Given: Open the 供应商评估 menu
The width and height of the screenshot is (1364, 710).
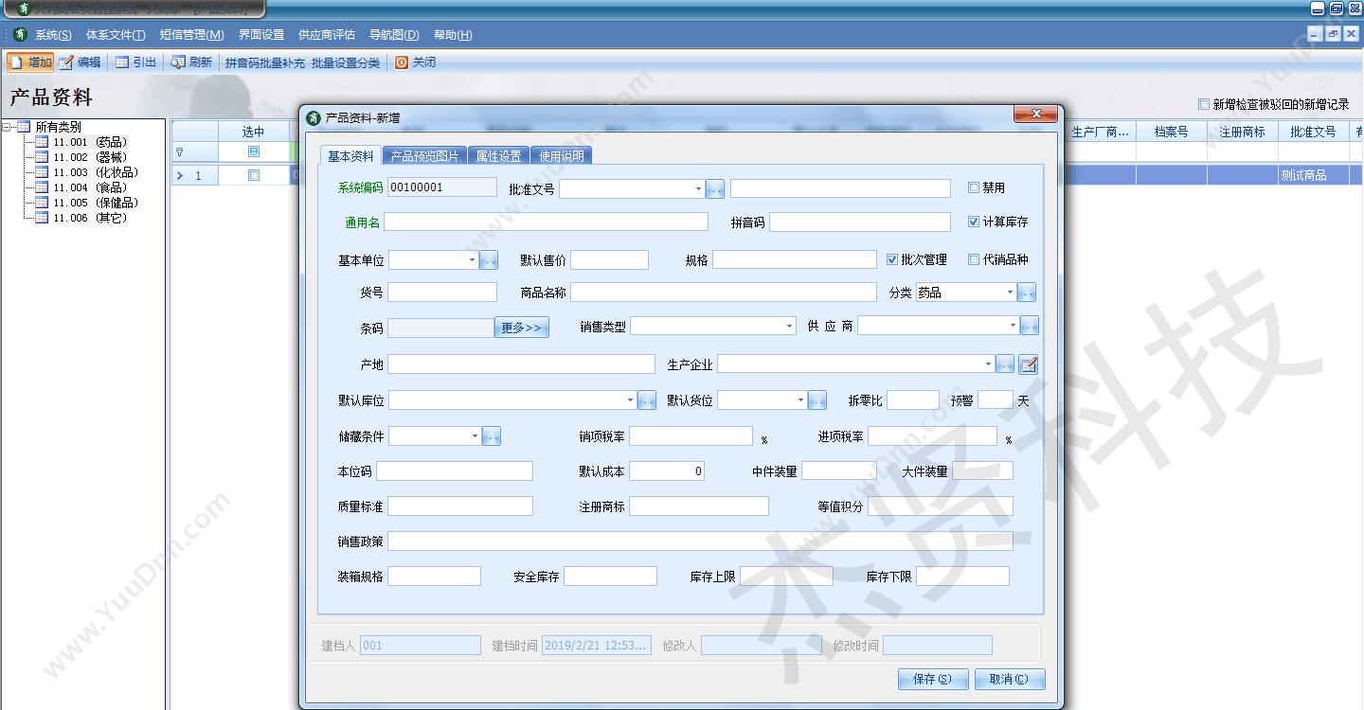Looking at the screenshot, I should (x=327, y=35).
